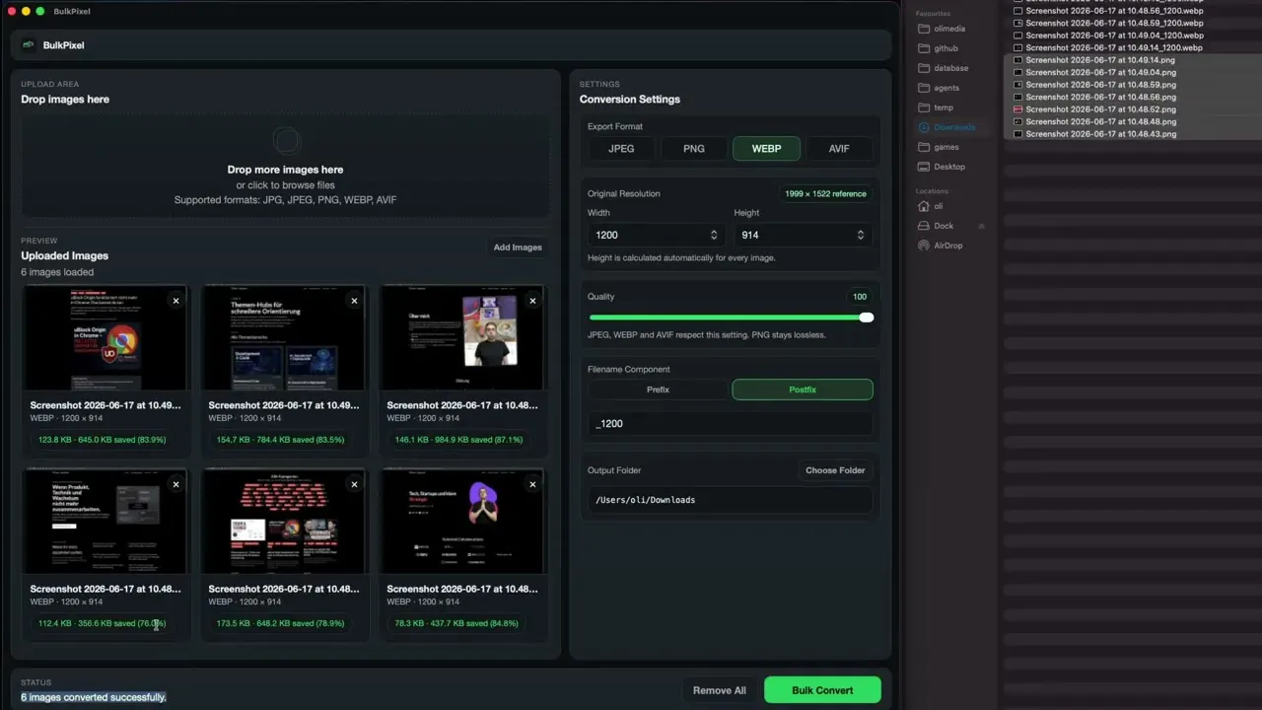Screen dimensions: 1262x710
Task: Select JPEG export format
Action: click(621, 149)
